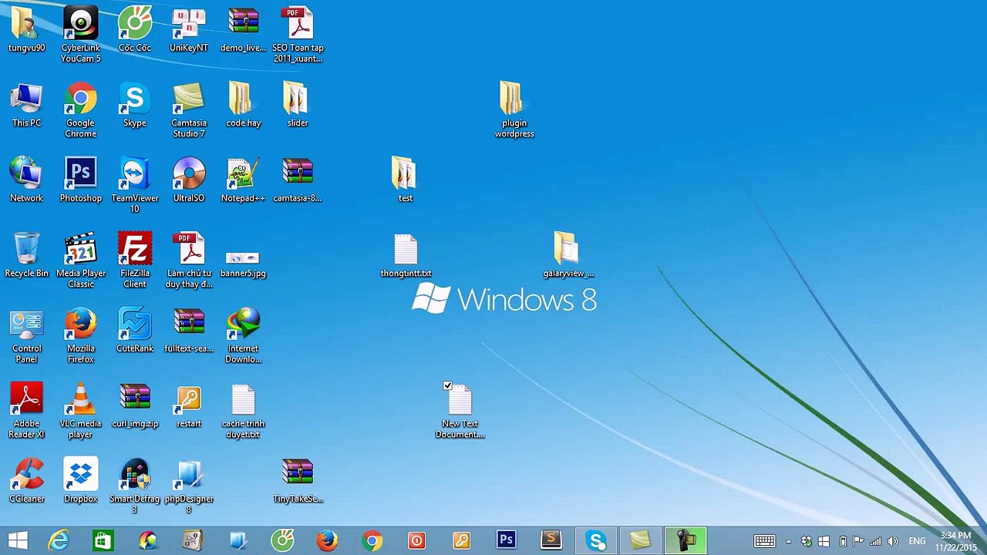Switch to Camtasia Studio taskbar button
987x555 pixels.
coord(640,540)
